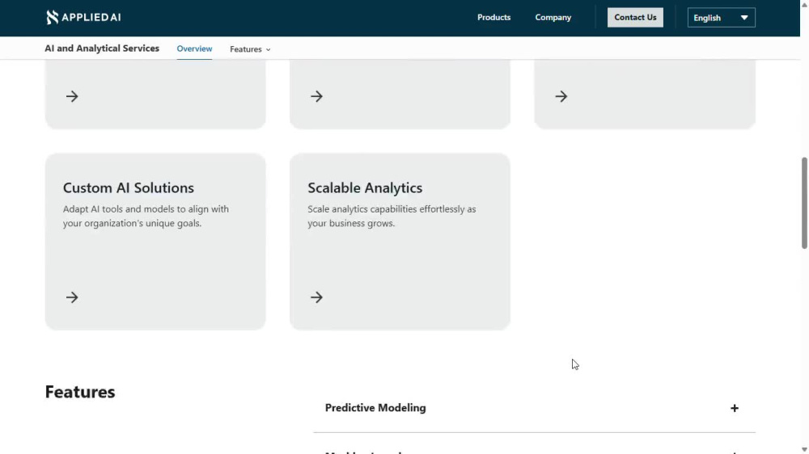809x454 pixels.
Task: Open the Scalable Analytics heading
Action: click(x=365, y=187)
